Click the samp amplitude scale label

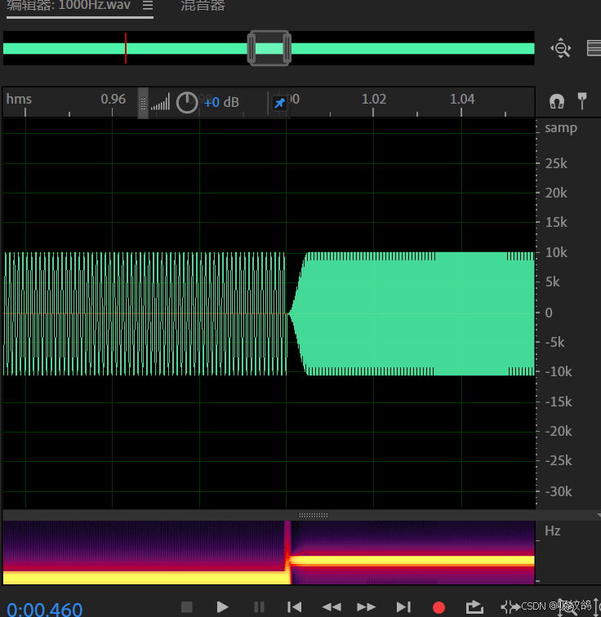coord(561,128)
